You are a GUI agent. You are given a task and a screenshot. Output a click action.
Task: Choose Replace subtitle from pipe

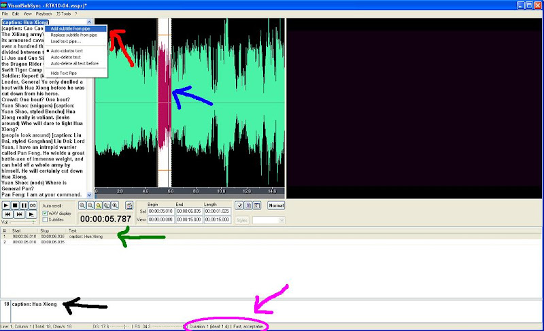click(x=75, y=35)
